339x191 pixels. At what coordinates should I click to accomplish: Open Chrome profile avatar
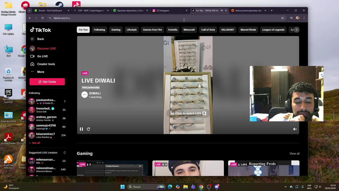(x=298, y=18)
